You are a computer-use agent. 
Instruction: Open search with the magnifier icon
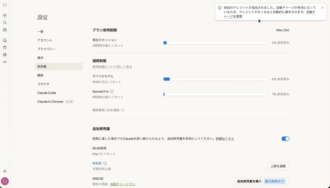(x=5, y=23)
